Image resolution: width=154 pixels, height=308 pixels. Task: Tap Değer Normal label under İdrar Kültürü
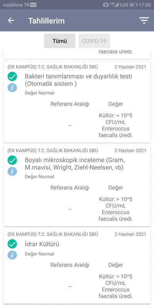click(39, 254)
